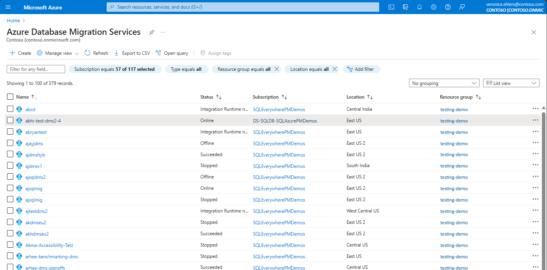Tick the select-all checkbox in header
The image size is (547, 270).
[x=10, y=97]
